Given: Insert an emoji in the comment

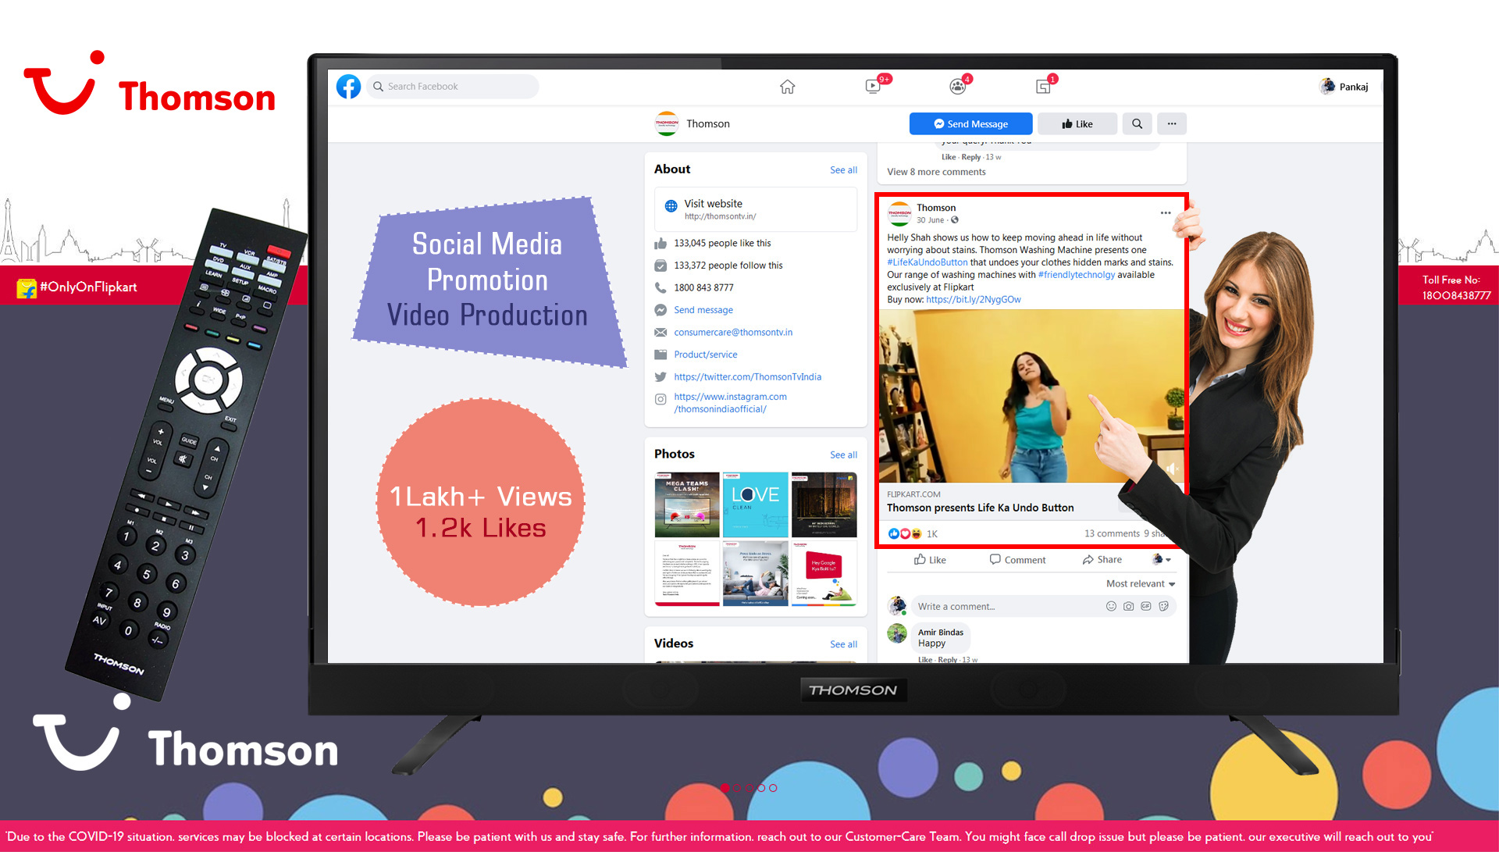Looking at the screenshot, I should point(1111,607).
